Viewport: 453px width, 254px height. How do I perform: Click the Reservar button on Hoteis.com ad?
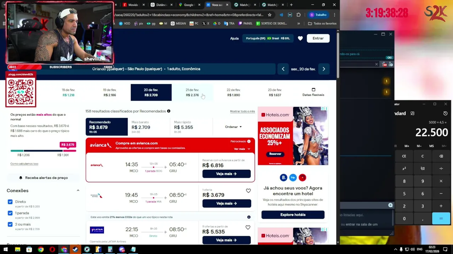(x=275, y=154)
